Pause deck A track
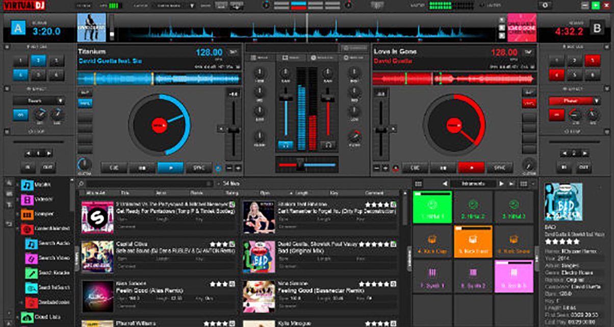The image size is (614, 327). click(x=142, y=168)
